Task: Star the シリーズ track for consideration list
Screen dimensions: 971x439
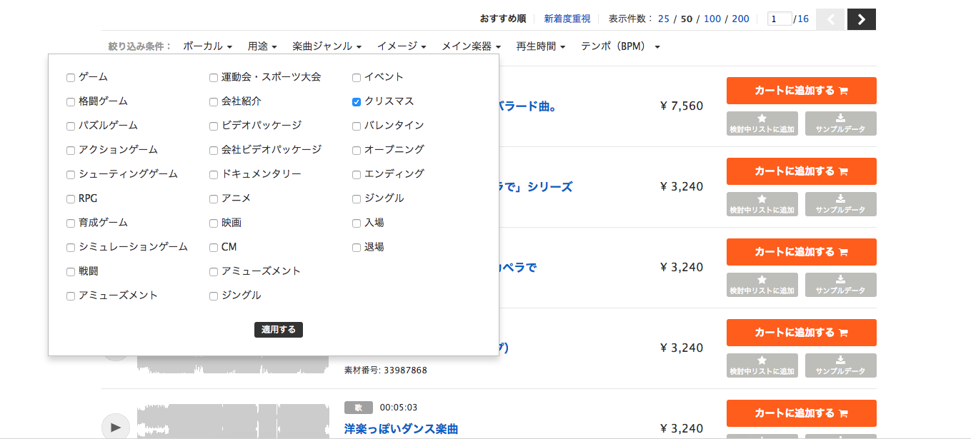Action: tap(762, 204)
